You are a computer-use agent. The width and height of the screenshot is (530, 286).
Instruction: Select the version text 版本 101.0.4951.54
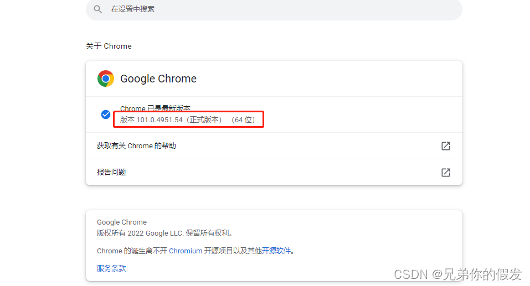[x=151, y=120]
